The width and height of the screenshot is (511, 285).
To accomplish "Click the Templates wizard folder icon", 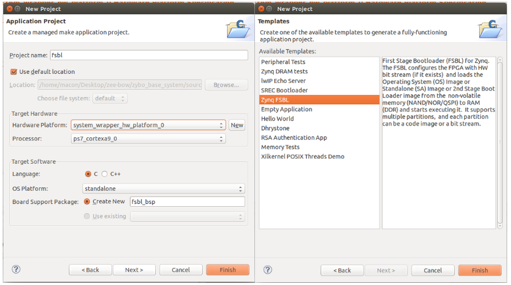I will click(x=490, y=29).
